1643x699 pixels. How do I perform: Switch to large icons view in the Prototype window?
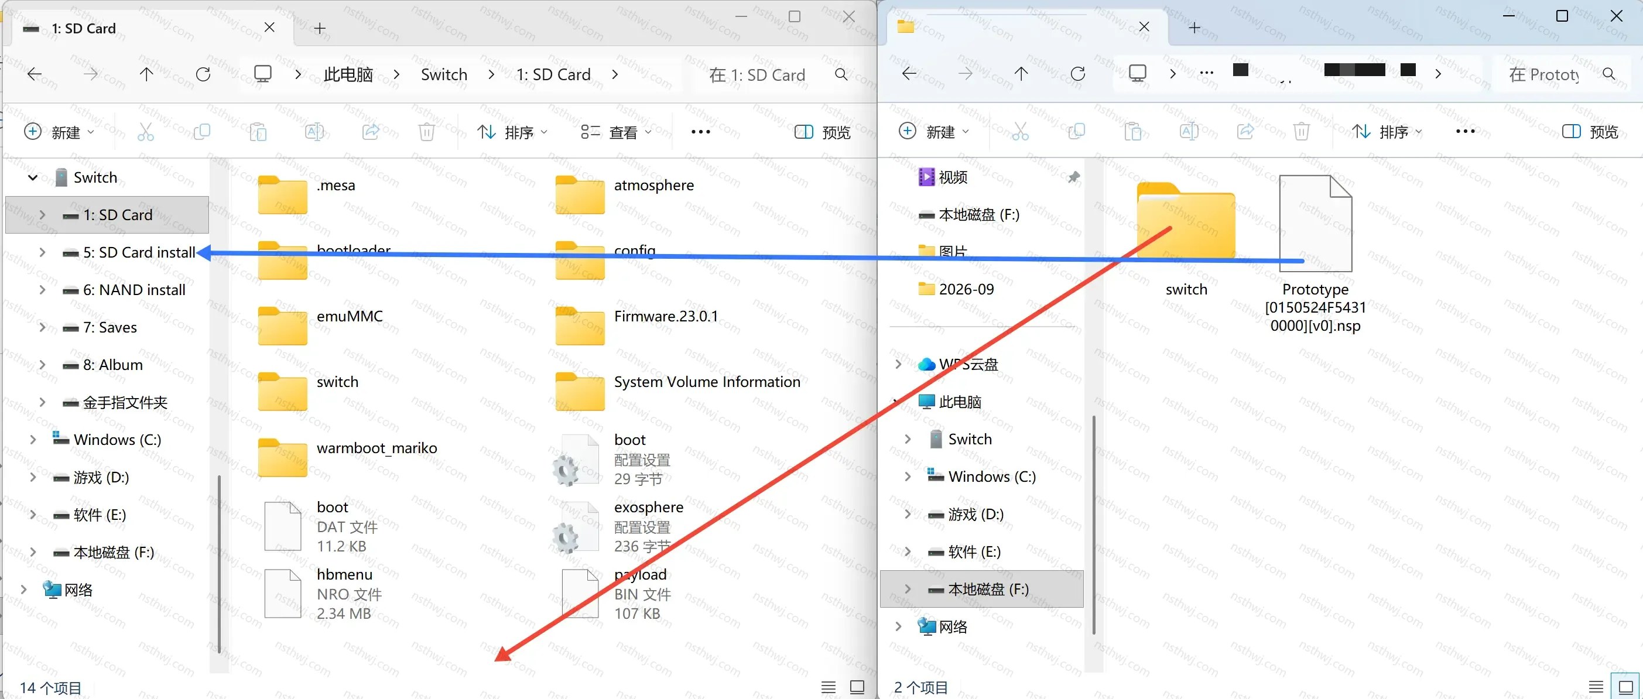(x=1626, y=687)
